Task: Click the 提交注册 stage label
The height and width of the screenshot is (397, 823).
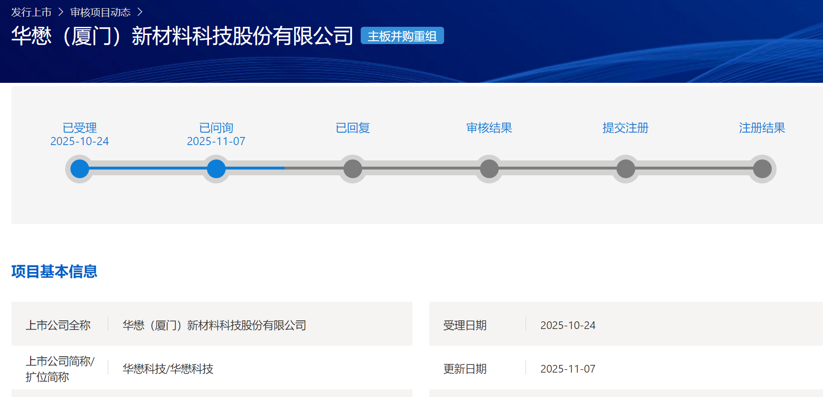Action: pos(626,128)
